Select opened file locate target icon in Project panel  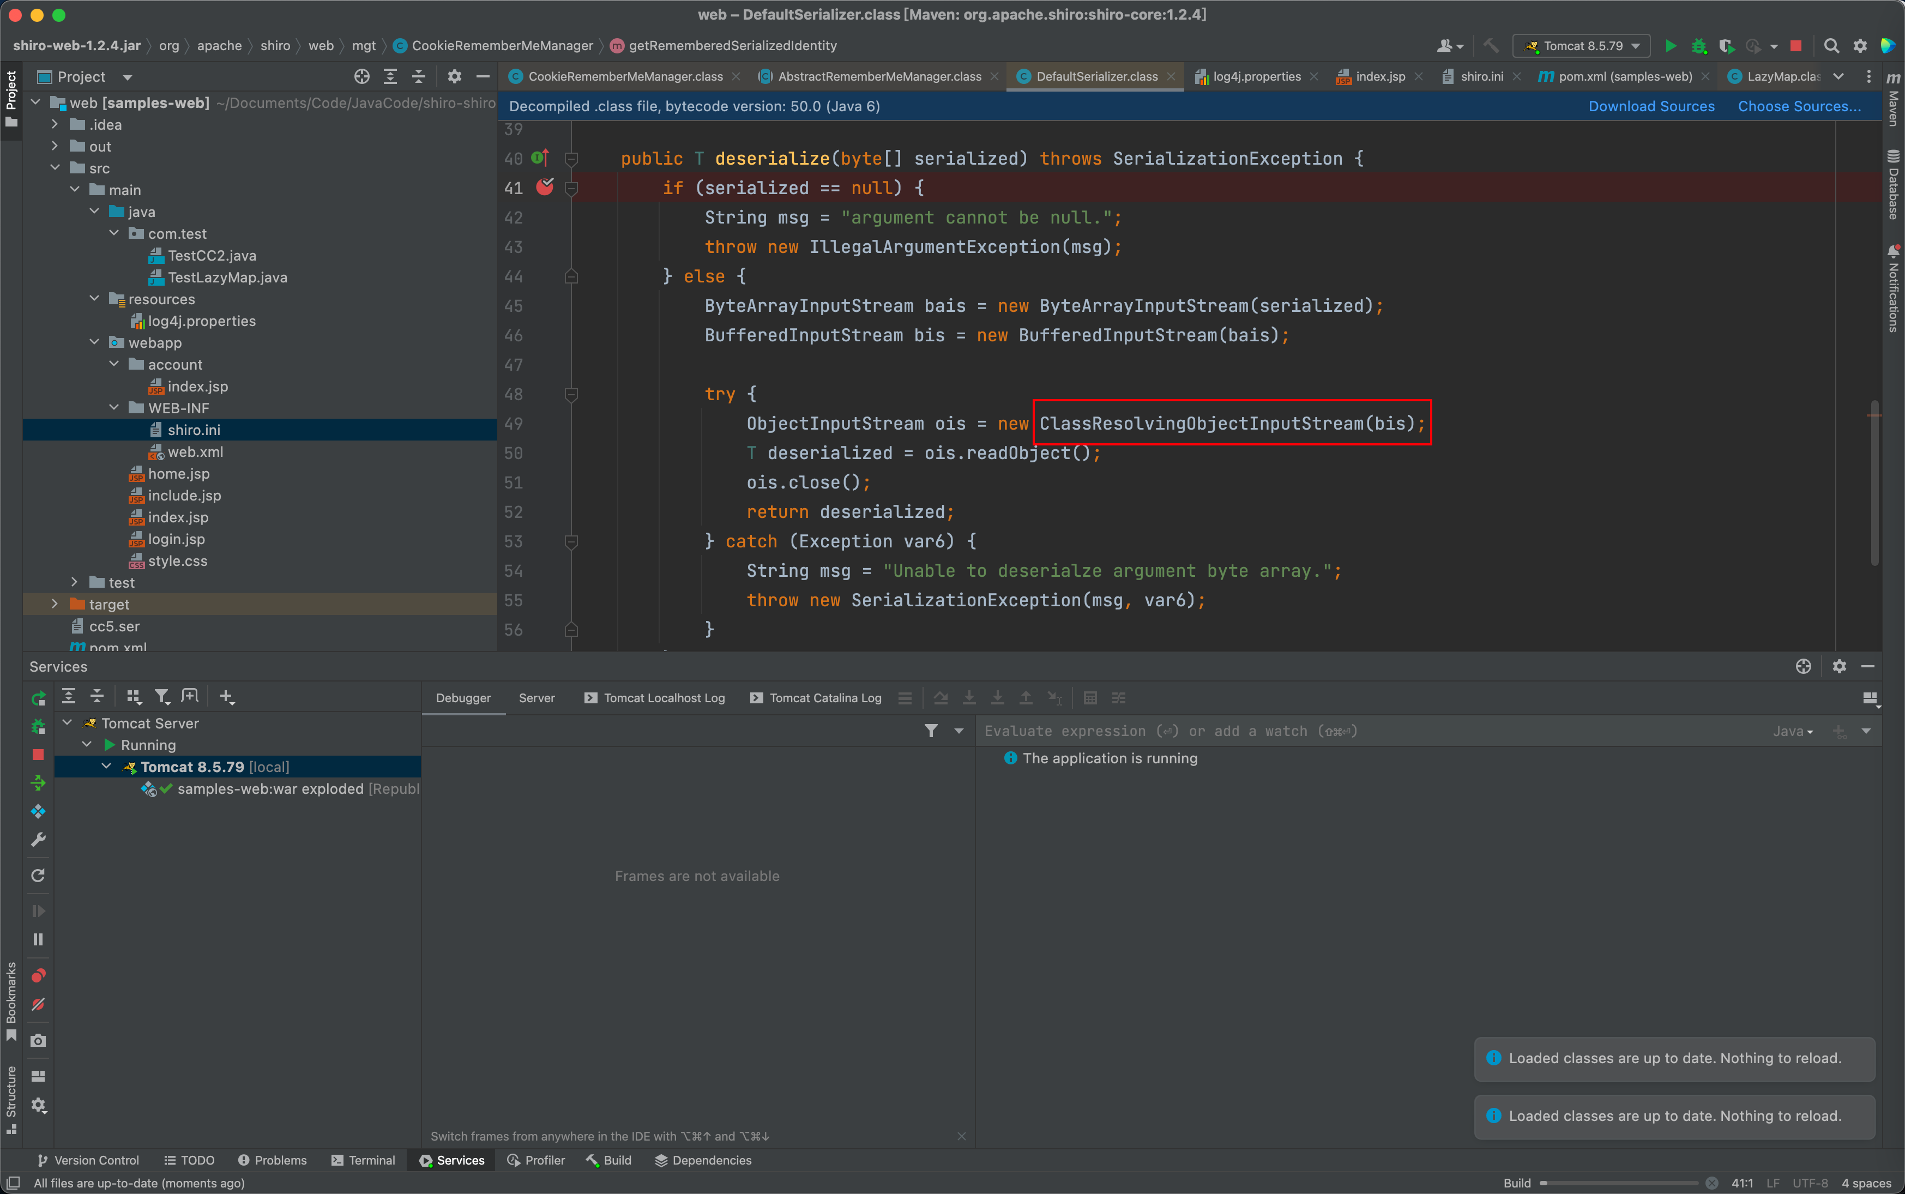(x=361, y=76)
